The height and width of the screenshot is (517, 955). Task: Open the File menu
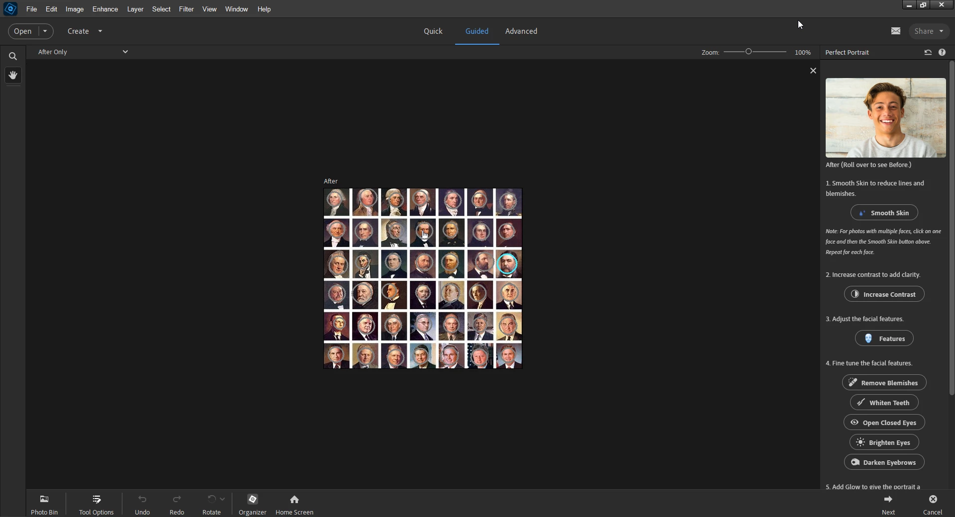[x=31, y=9]
